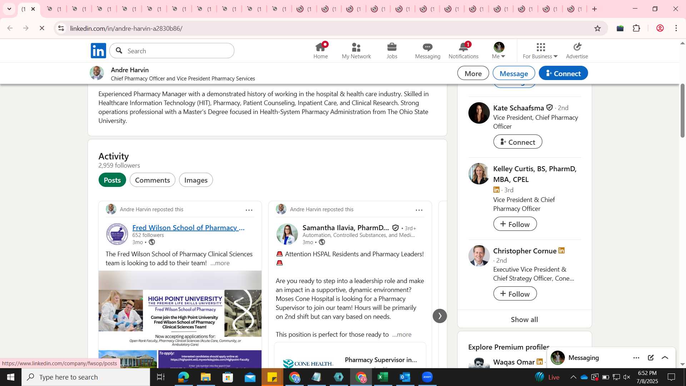Open the tab search dropdown
The width and height of the screenshot is (686, 386).
point(9,9)
